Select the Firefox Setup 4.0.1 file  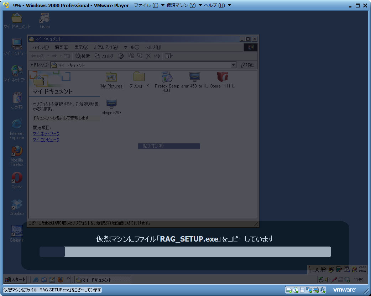click(x=167, y=82)
